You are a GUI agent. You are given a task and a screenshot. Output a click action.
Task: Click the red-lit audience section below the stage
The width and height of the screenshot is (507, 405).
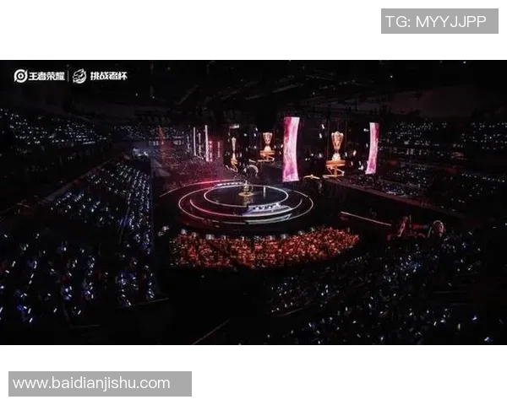(x=264, y=247)
